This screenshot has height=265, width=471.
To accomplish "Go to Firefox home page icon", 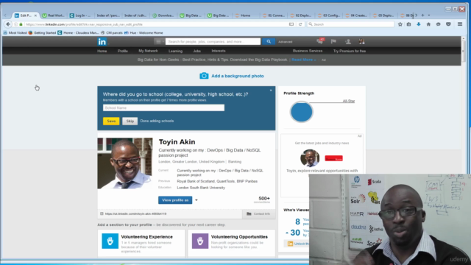I will point(428,24).
